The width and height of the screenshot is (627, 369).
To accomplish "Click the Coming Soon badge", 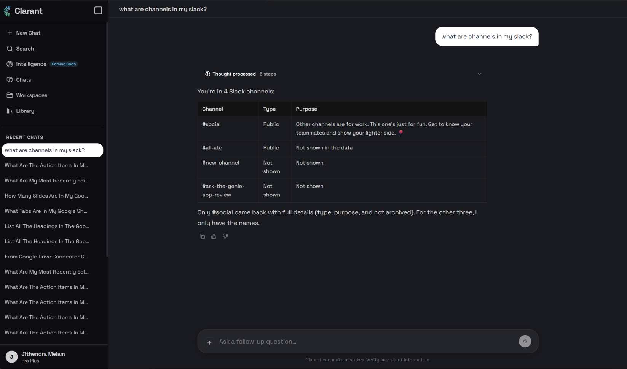I will [x=64, y=64].
